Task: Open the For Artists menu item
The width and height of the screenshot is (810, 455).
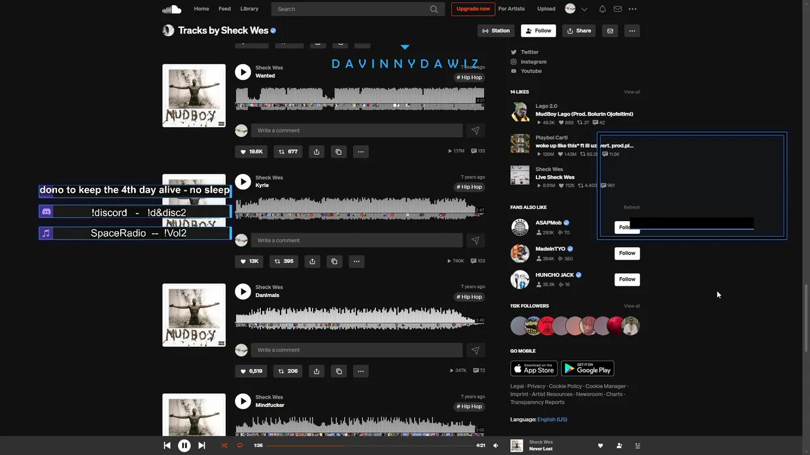Action: coord(511,9)
